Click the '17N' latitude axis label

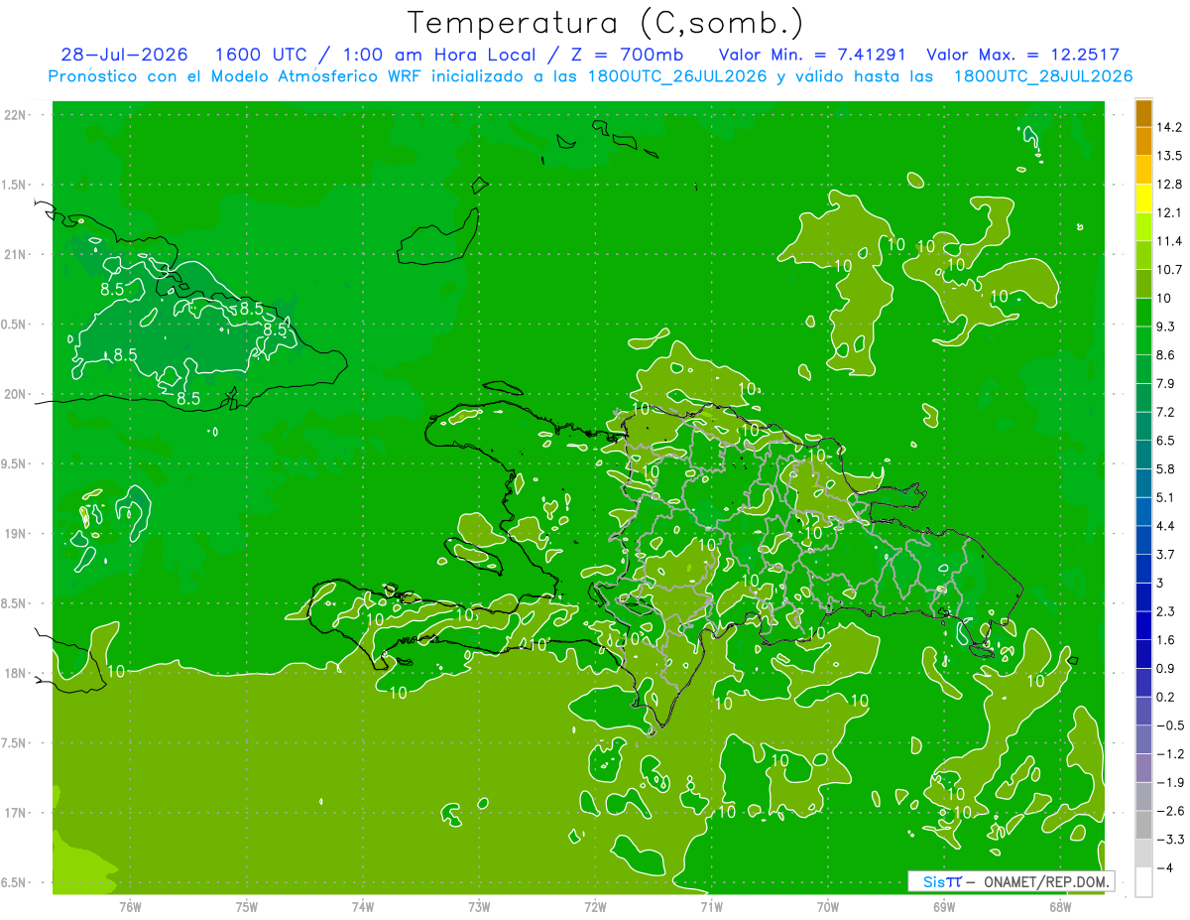click(x=16, y=813)
